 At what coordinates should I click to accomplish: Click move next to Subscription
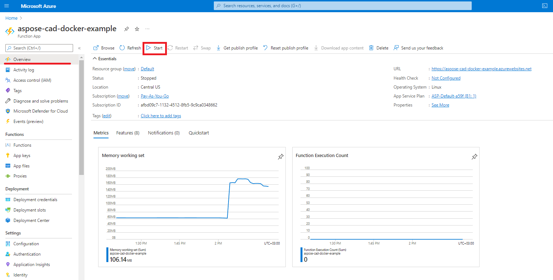(123, 96)
